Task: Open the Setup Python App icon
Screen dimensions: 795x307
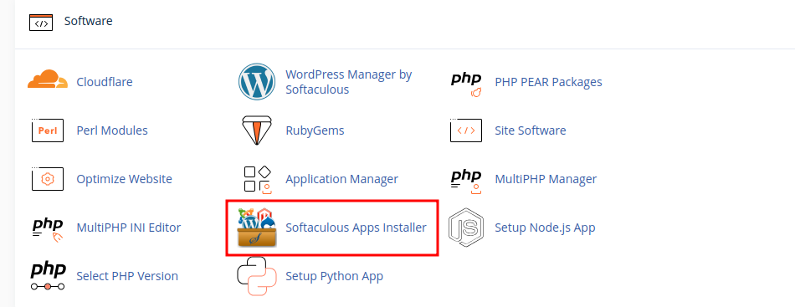Action: click(x=257, y=276)
